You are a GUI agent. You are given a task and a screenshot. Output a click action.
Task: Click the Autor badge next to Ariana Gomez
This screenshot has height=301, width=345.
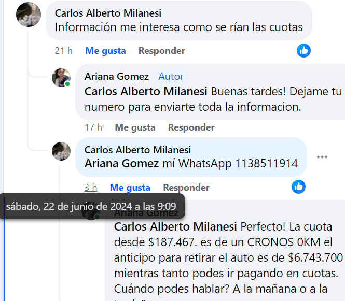[x=171, y=77]
